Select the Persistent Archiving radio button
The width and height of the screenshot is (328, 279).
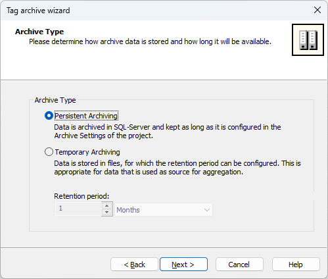[x=49, y=116]
